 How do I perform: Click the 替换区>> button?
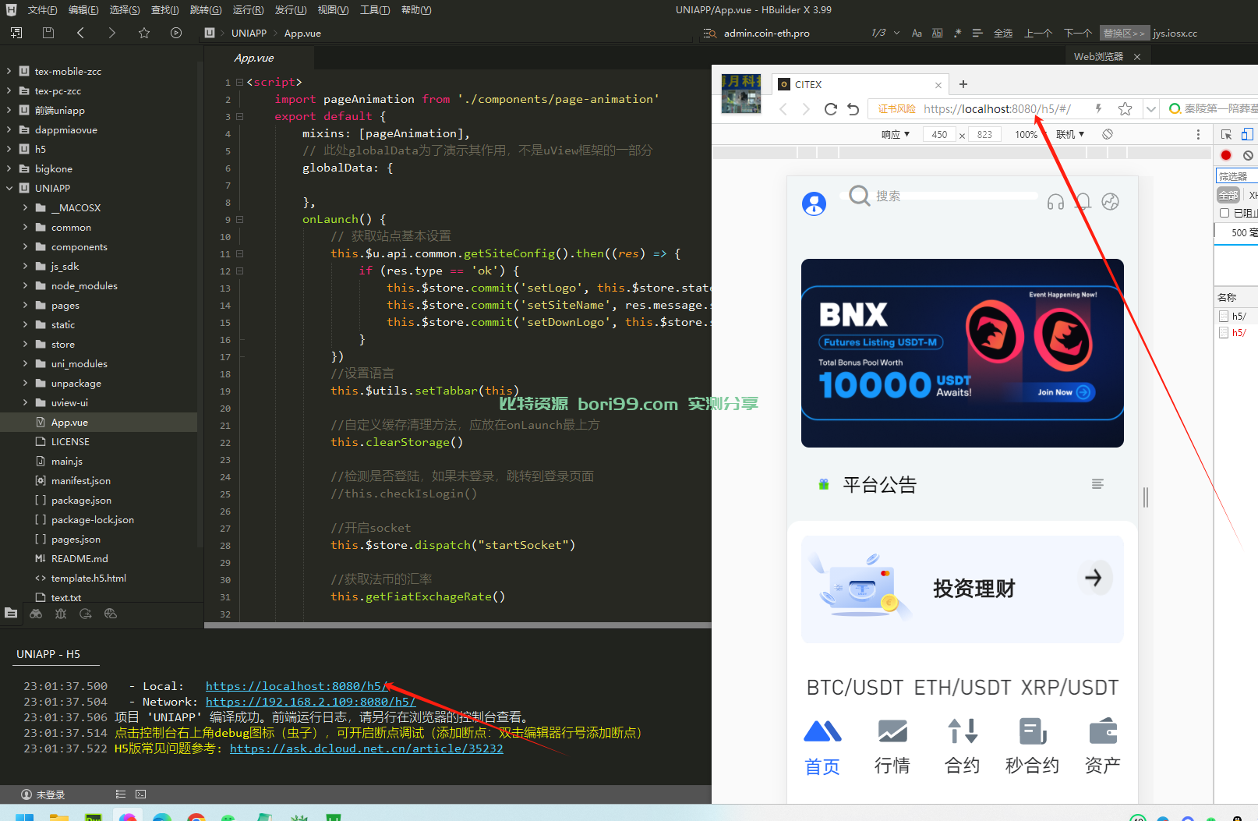tap(1124, 33)
